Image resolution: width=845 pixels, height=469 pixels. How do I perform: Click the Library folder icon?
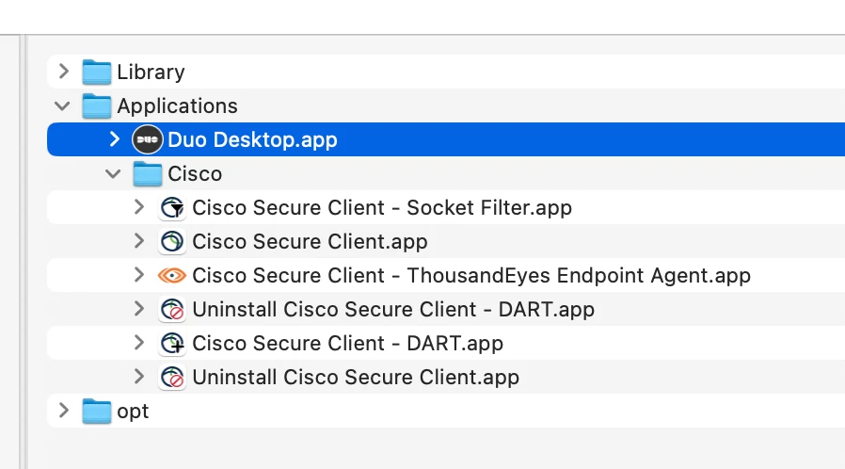pos(97,72)
